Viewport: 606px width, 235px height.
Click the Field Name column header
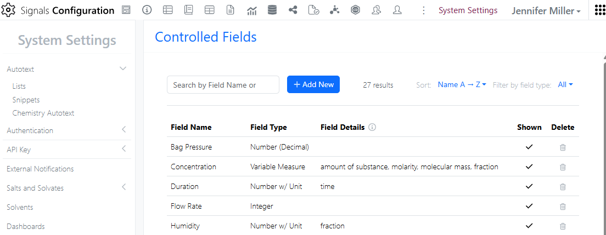coord(191,127)
